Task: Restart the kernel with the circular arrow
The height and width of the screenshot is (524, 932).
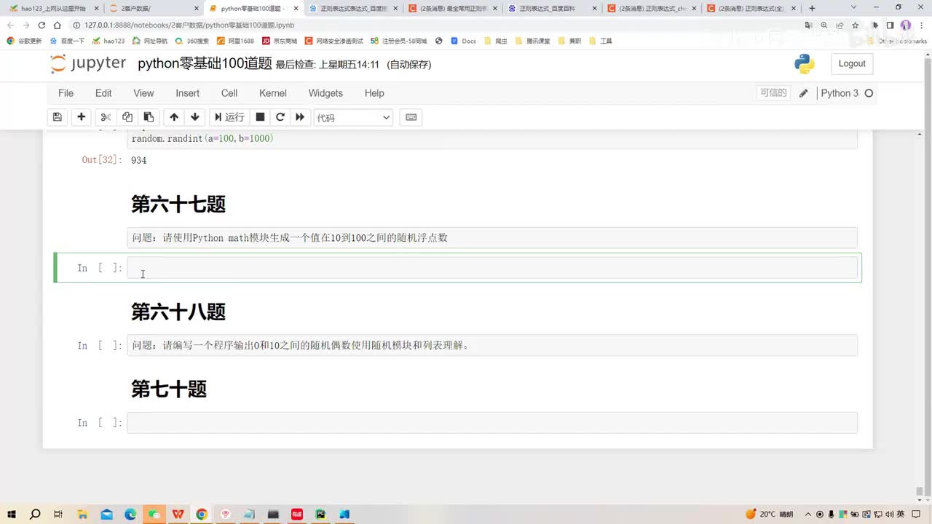Action: click(x=280, y=117)
